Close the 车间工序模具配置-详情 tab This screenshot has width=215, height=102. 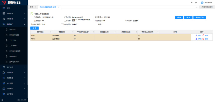click(58, 7)
